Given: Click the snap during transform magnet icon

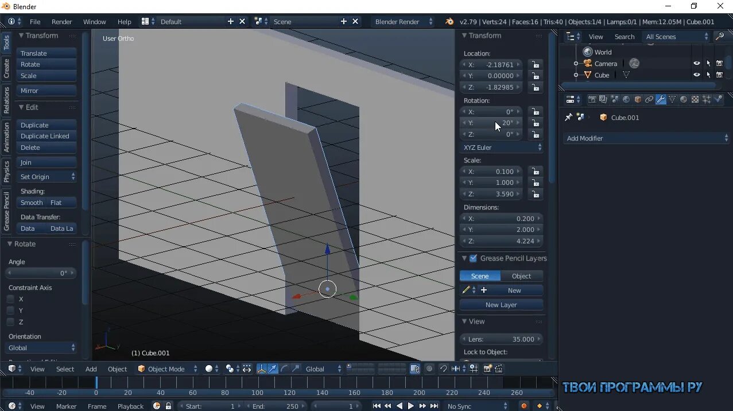Looking at the screenshot, I should coord(444,369).
